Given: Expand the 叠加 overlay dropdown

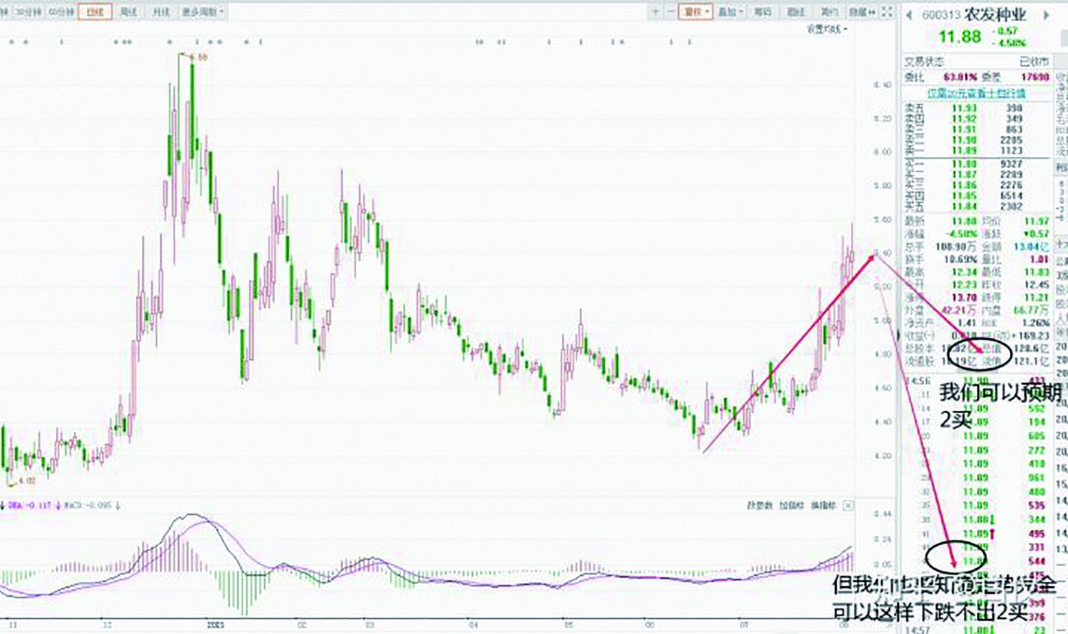Looking at the screenshot, I should [x=730, y=12].
